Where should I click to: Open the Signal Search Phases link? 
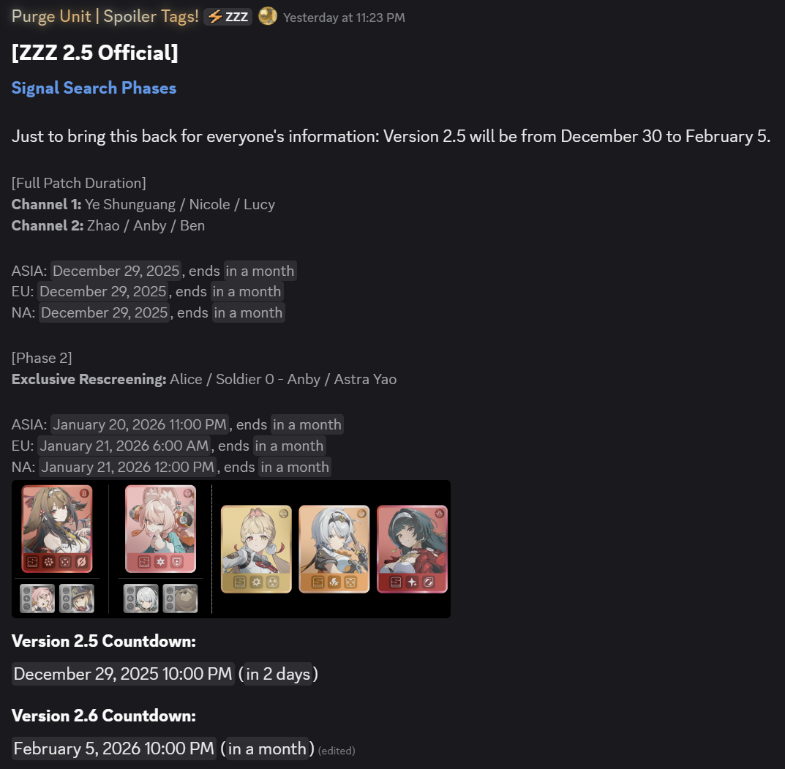(94, 88)
